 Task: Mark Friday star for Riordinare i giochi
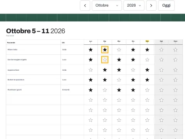coord(147,90)
